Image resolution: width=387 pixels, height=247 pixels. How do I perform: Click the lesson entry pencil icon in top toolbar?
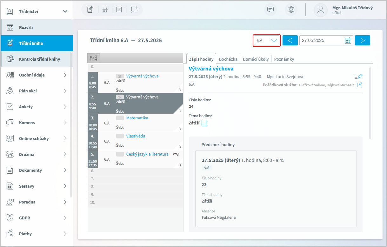(90, 10)
